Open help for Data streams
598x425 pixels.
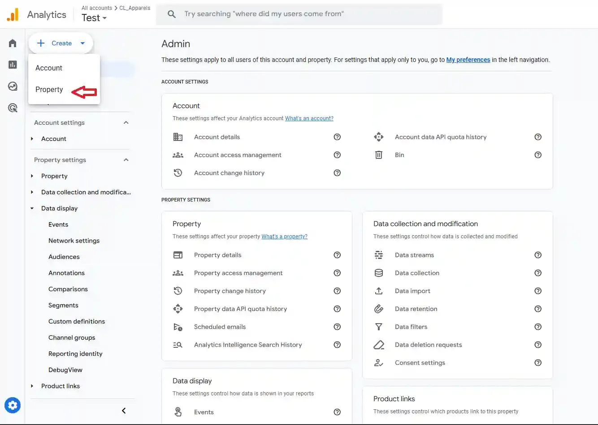538,255
